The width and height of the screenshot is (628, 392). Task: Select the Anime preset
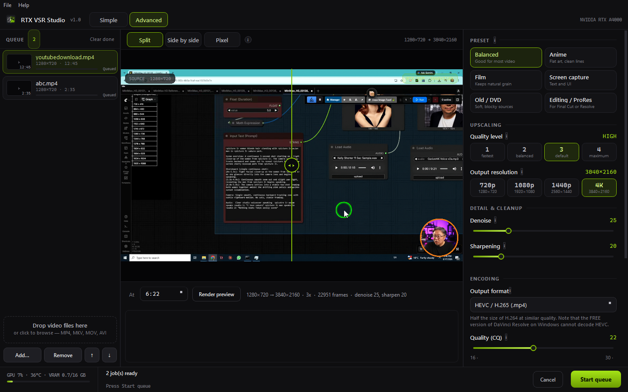580,57
